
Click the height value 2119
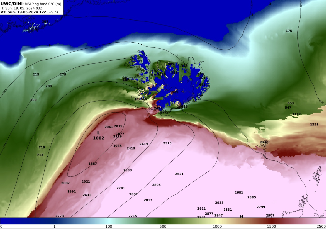click(117, 136)
